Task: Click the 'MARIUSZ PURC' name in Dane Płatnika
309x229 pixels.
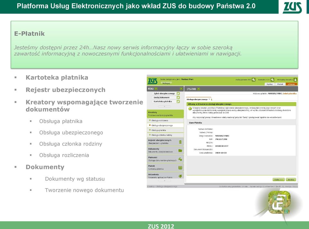Action: 222,136
